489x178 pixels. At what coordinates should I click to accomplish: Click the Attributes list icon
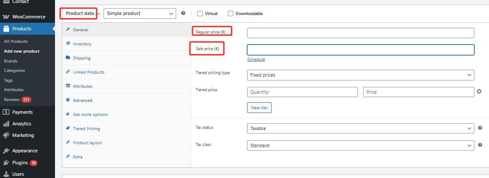(x=68, y=86)
